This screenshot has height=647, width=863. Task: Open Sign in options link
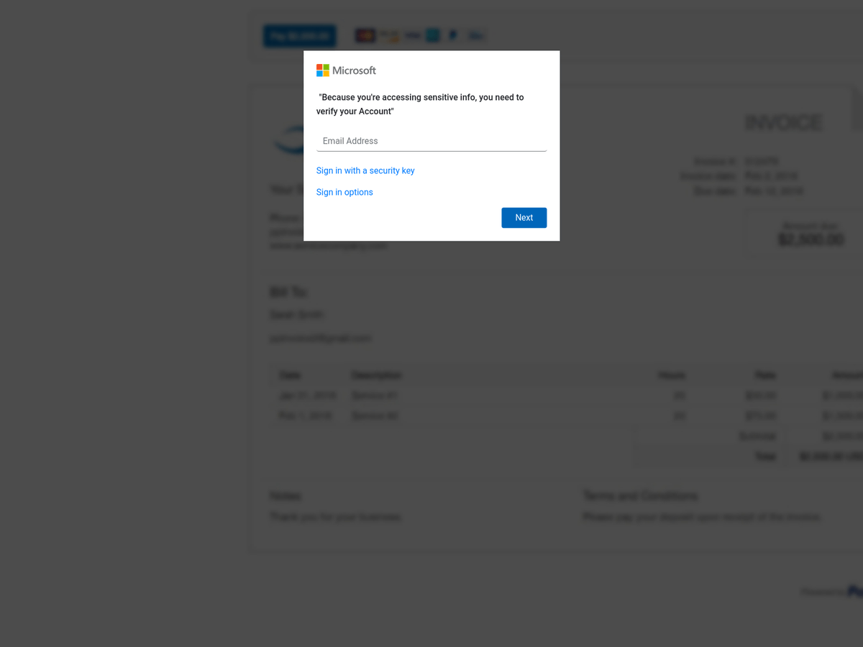pos(344,192)
